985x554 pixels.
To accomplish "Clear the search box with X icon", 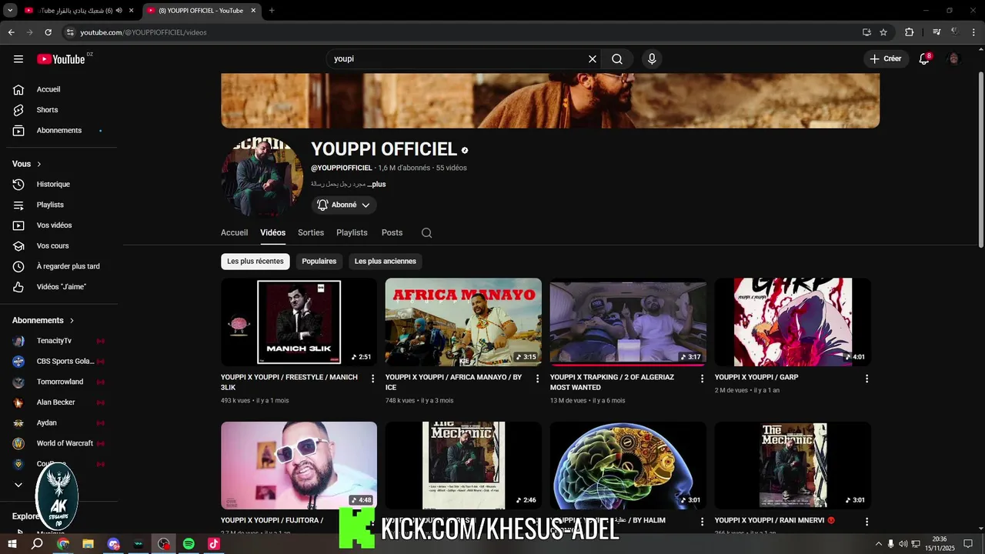I will click(593, 59).
